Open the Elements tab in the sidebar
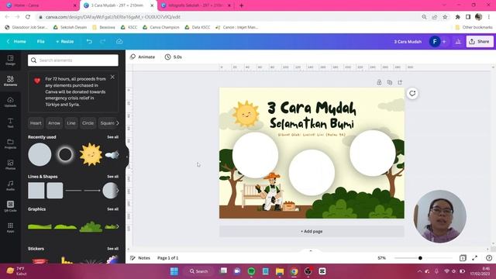Screen dimensions: 496x279 tap(10, 81)
